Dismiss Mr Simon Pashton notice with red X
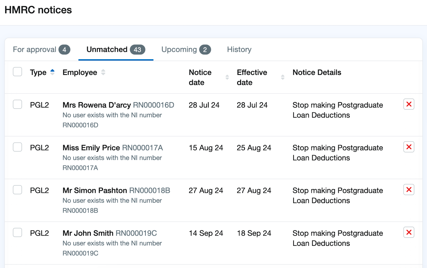427x268 pixels. [409, 190]
